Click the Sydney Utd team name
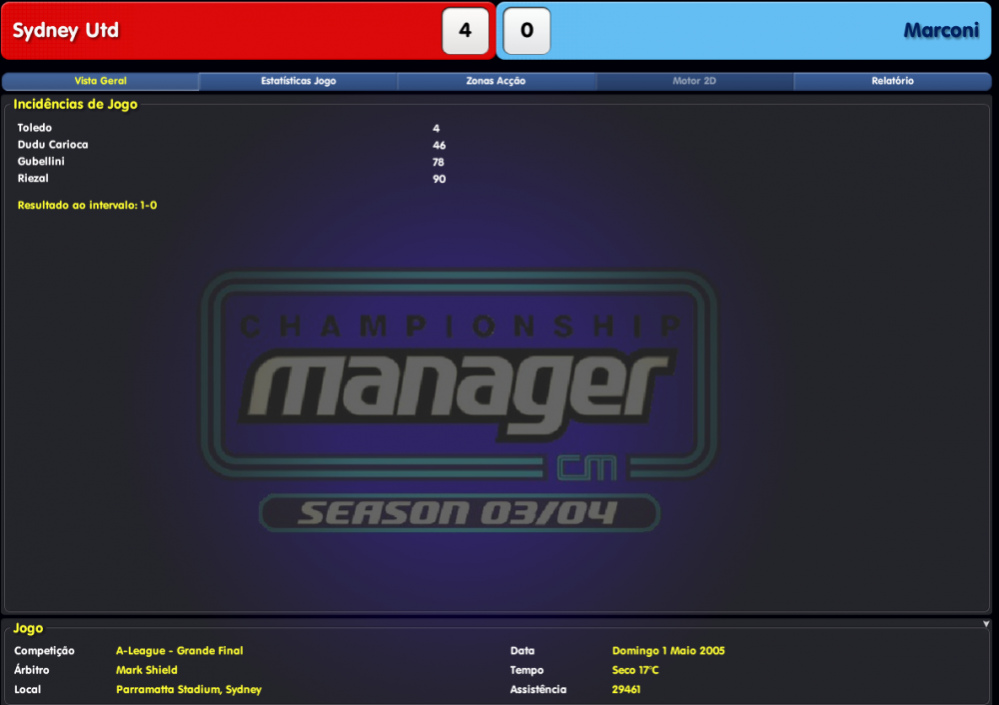The height and width of the screenshot is (705, 999). click(x=66, y=30)
